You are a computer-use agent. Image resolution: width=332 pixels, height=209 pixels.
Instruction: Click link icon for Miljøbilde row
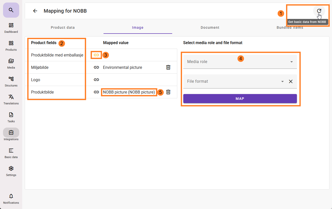coord(96,67)
